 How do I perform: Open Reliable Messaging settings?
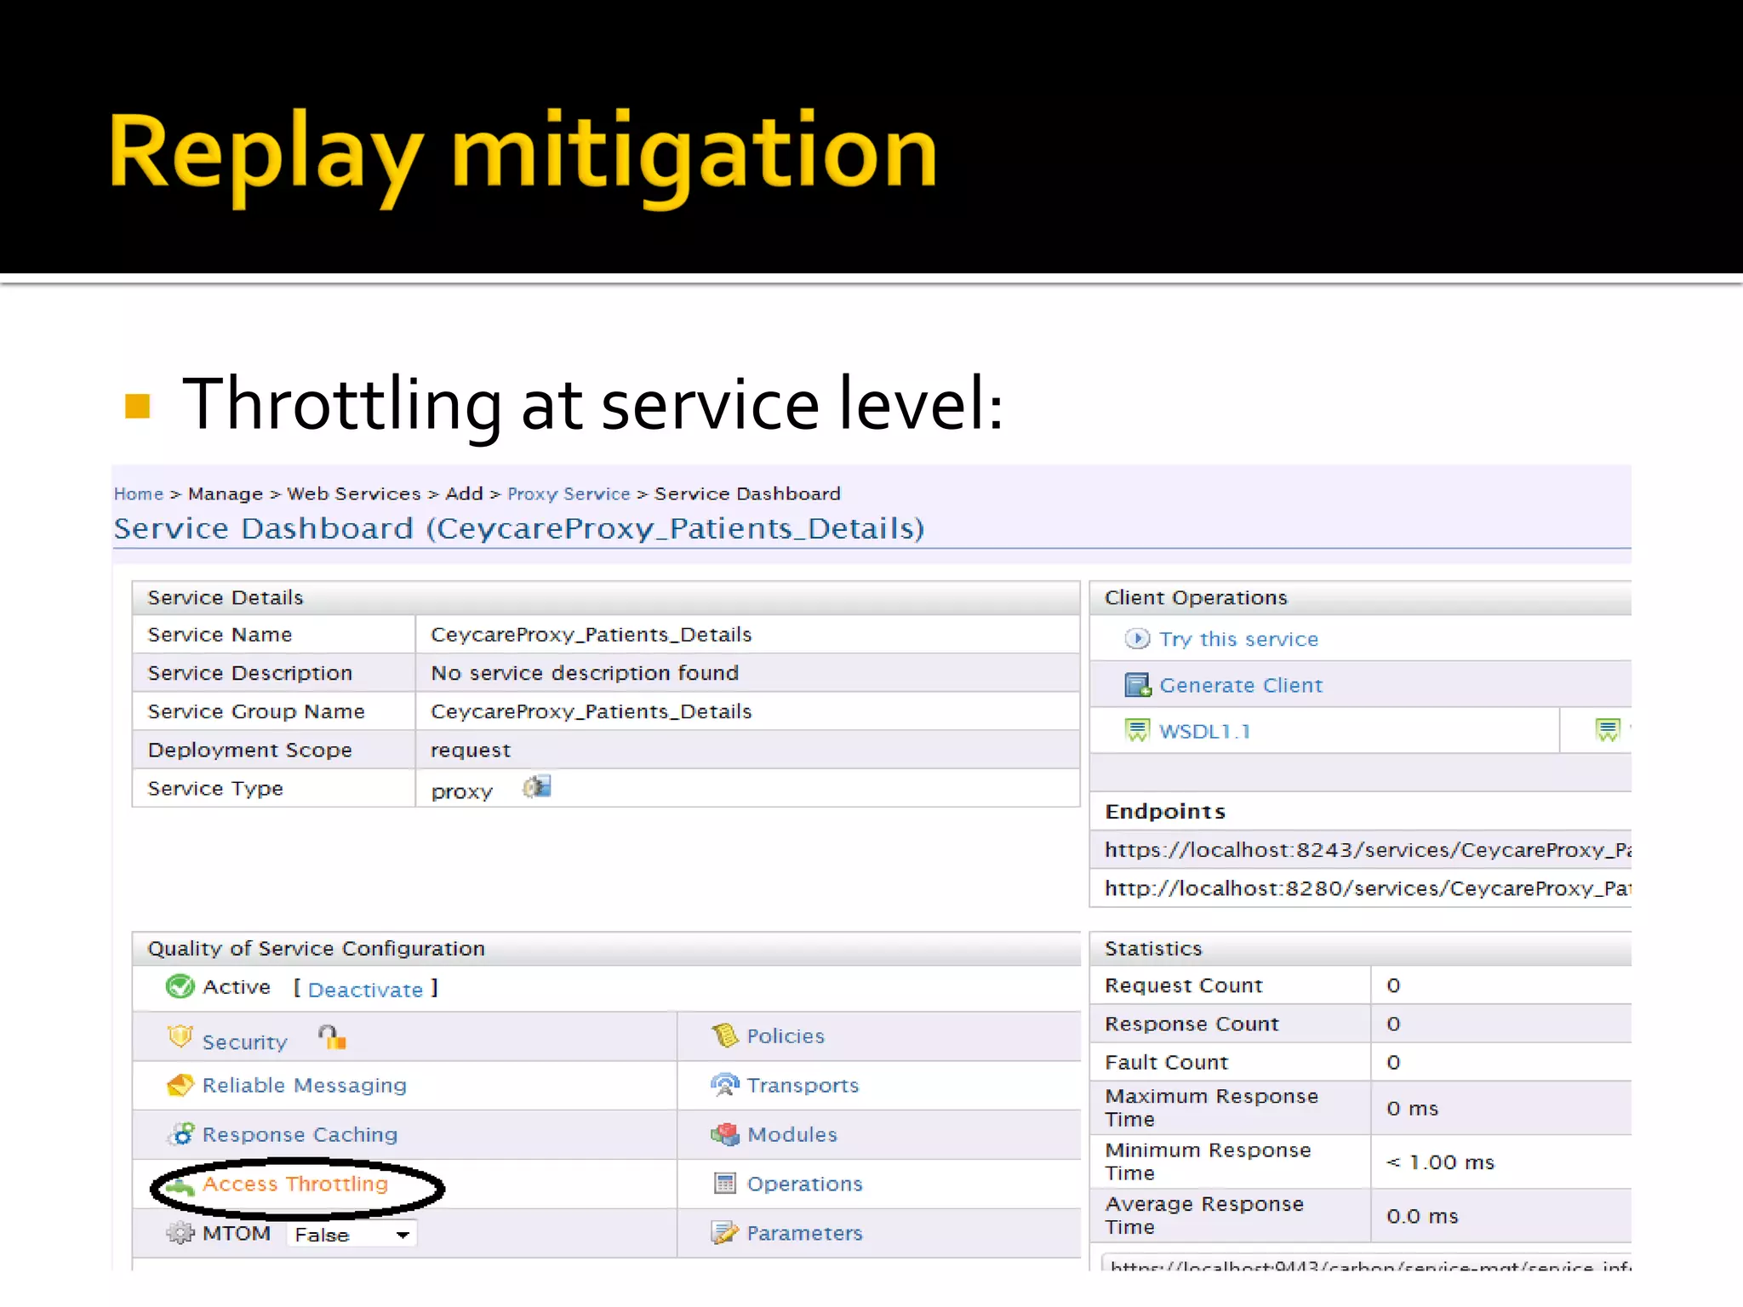click(x=305, y=1086)
